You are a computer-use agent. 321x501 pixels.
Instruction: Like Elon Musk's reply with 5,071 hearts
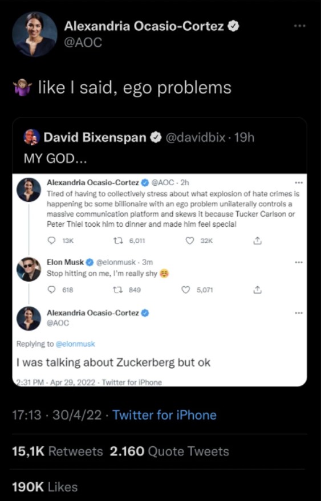186,290
